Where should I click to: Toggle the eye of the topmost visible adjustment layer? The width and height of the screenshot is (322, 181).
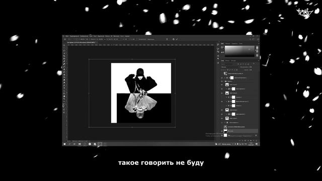[222, 78]
